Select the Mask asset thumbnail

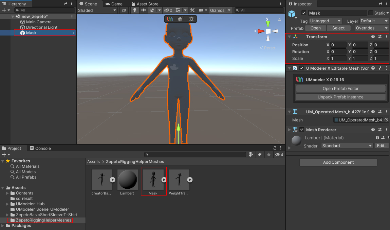tap(153, 180)
